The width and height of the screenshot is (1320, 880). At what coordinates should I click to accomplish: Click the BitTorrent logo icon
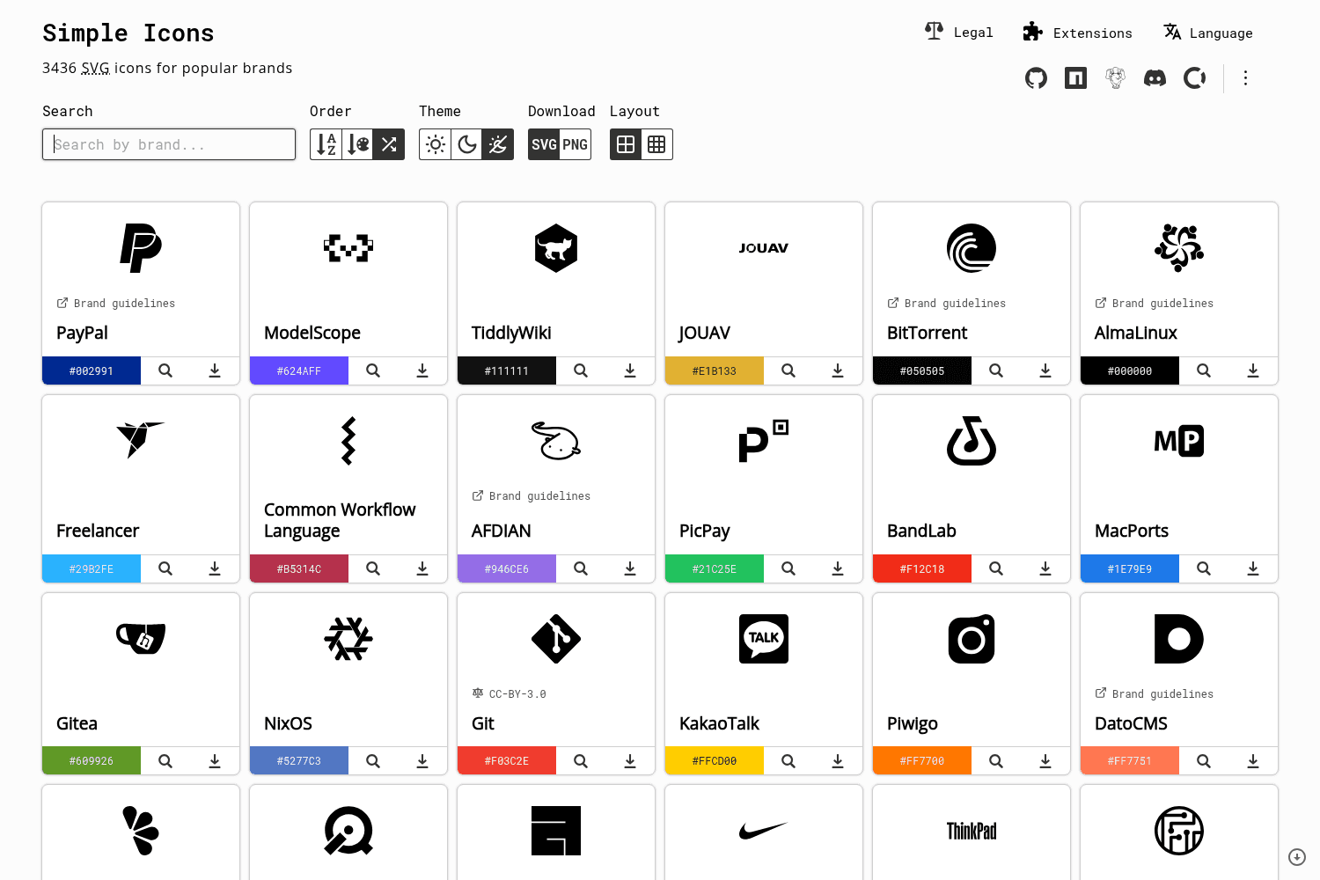pyautogui.click(x=972, y=248)
